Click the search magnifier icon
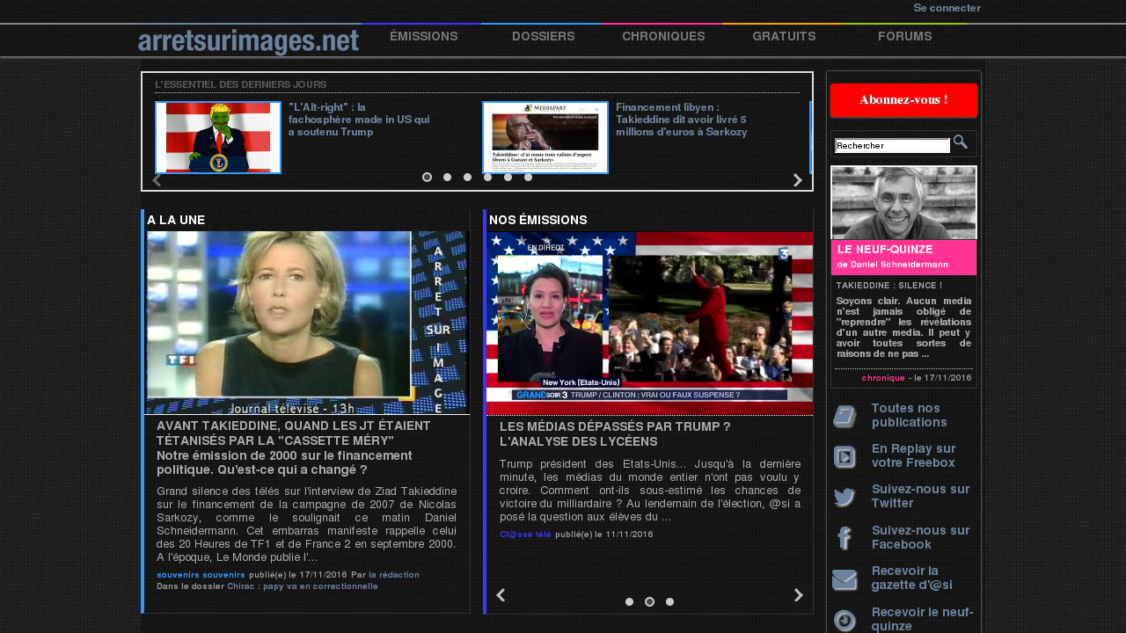Viewport: 1126px width, 633px height. tap(961, 142)
